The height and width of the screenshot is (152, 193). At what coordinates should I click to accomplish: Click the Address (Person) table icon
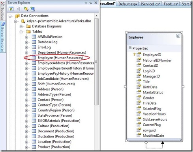pyautogui.click(x=34, y=89)
